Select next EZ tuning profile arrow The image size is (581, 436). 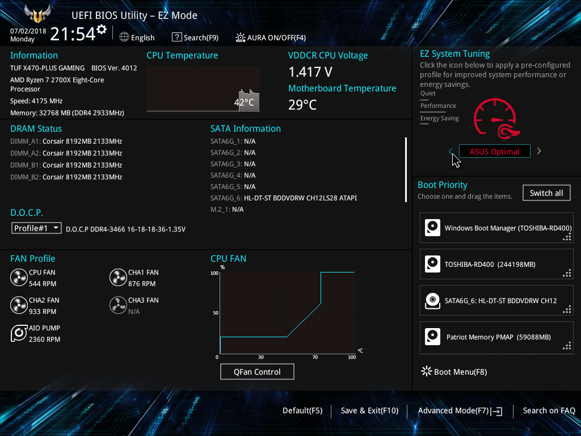(539, 151)
